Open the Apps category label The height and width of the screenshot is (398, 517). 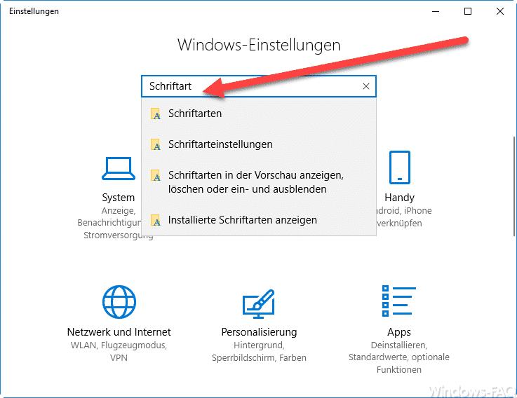tap(399, 332)
